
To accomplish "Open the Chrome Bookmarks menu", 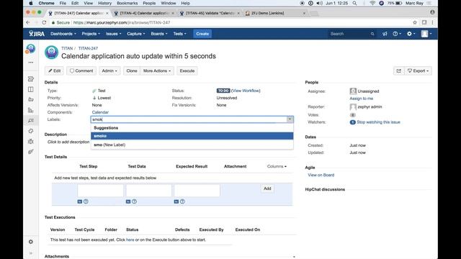I will coord(127,3).
